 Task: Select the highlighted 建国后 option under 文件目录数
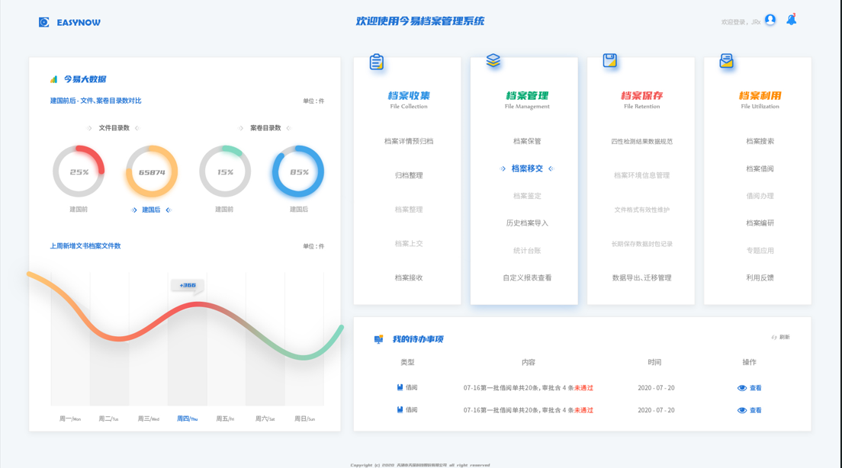(x=151, y=210)
